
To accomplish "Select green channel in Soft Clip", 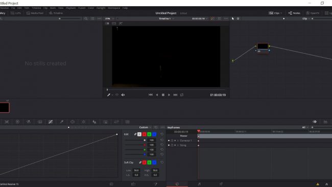I will (x=149, y=162).
